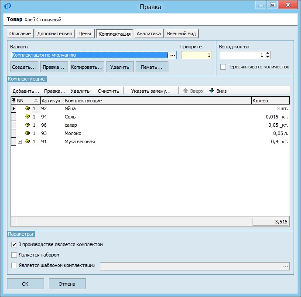301x297 pixels.
Task: Go to the Внешний вид tab
Action: [x=181, y=34]
